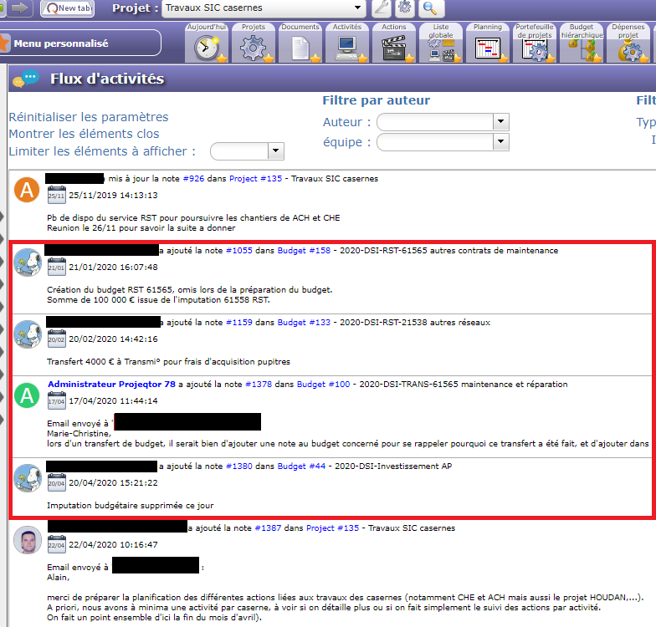Image resolution: width=656 pixels, height=627 pixels.
Task: Open Budget #133 link
Action: pyautogui.click(x=305, y=323)
